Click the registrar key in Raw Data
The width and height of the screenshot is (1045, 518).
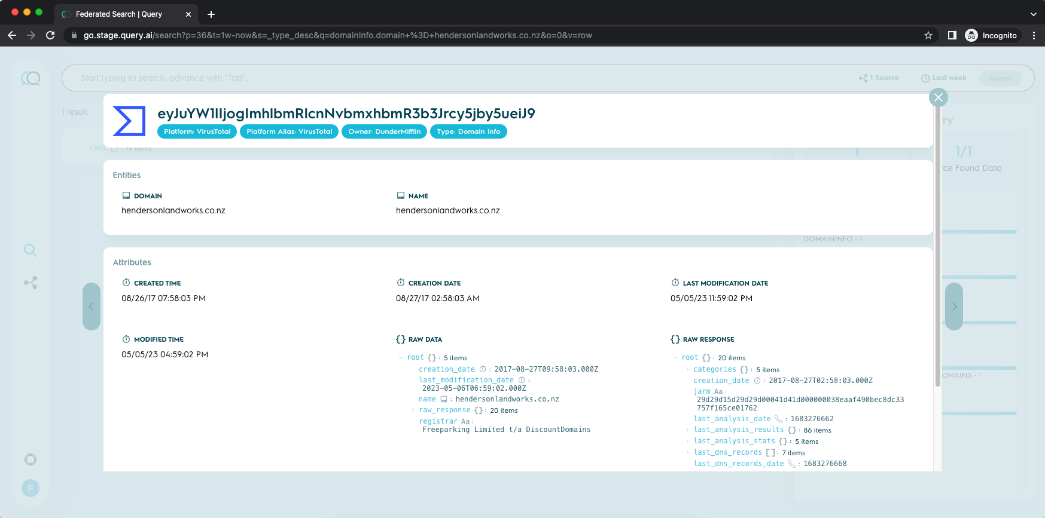pyautogui.click(x=438, y=421)
